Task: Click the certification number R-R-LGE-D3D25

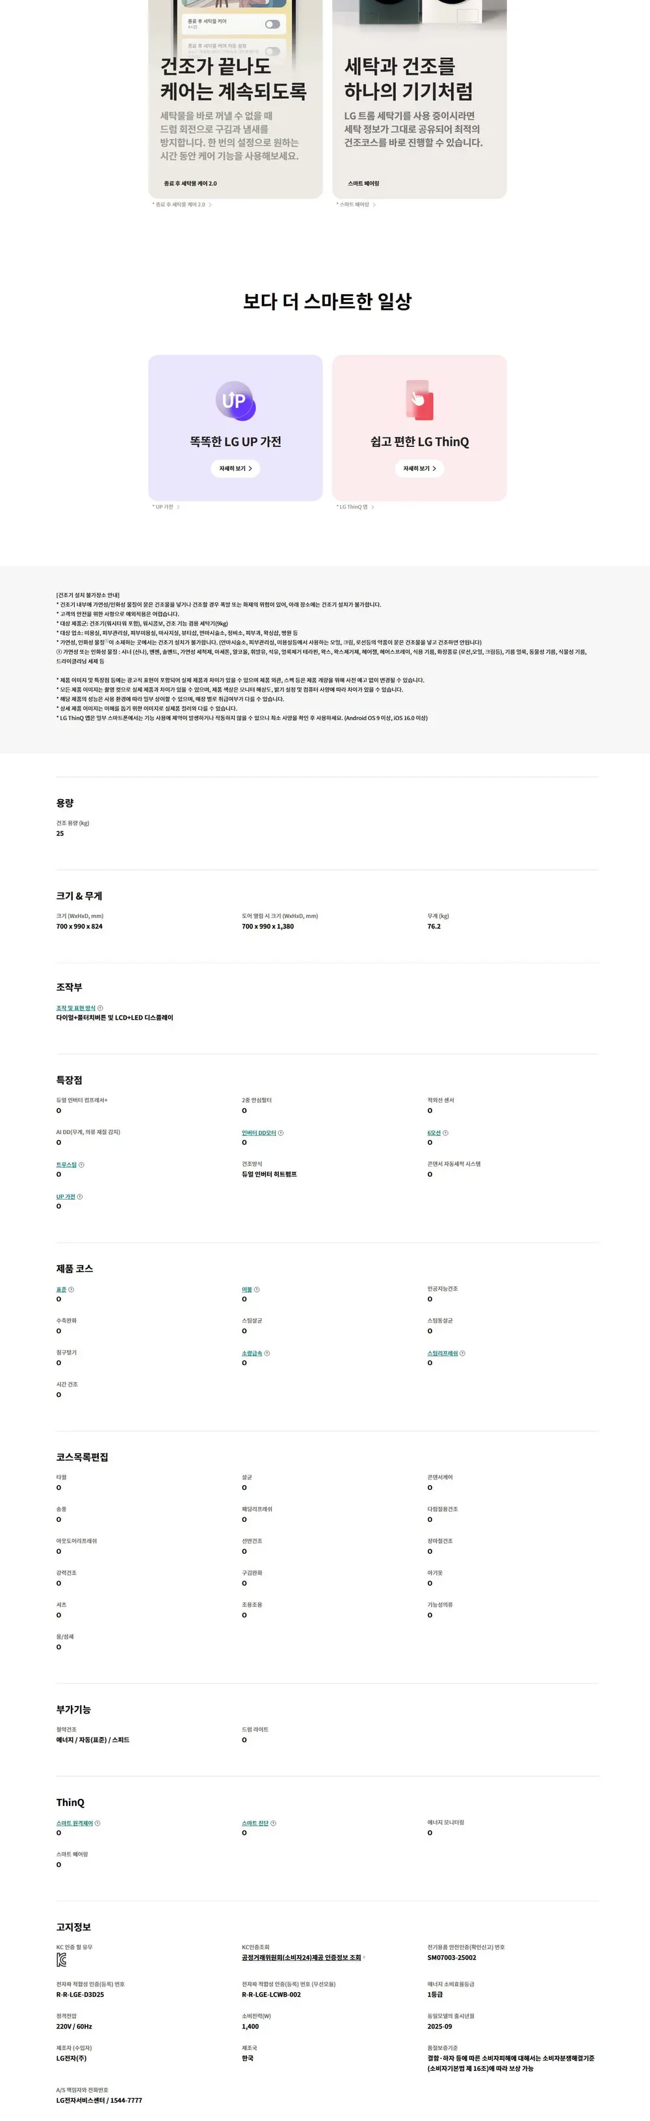Action: click(x=80, y=1995)
